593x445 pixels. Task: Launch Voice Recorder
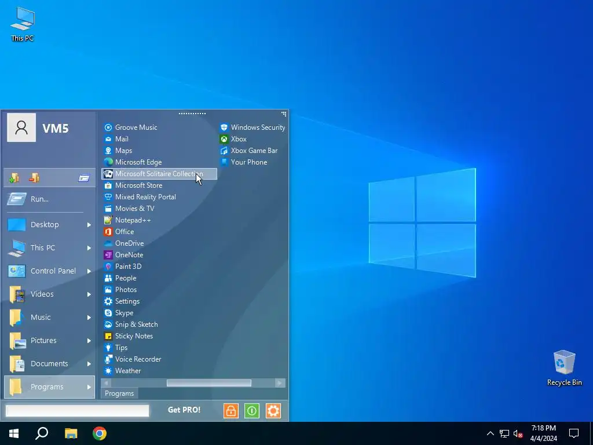click(x=133, y=359)
